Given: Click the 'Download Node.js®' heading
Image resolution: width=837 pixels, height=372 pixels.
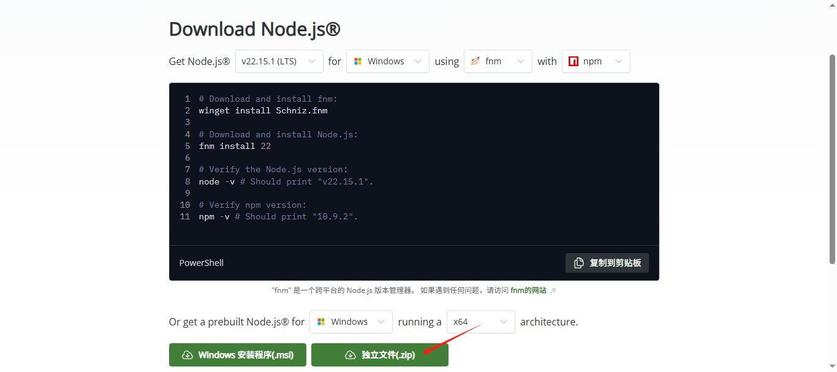Looking at the screenshot, I should click(x=255, y=29).
